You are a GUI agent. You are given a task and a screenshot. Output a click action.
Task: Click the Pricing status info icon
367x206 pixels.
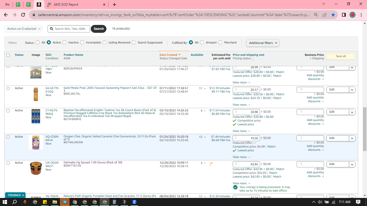click(x=253, y=59)
